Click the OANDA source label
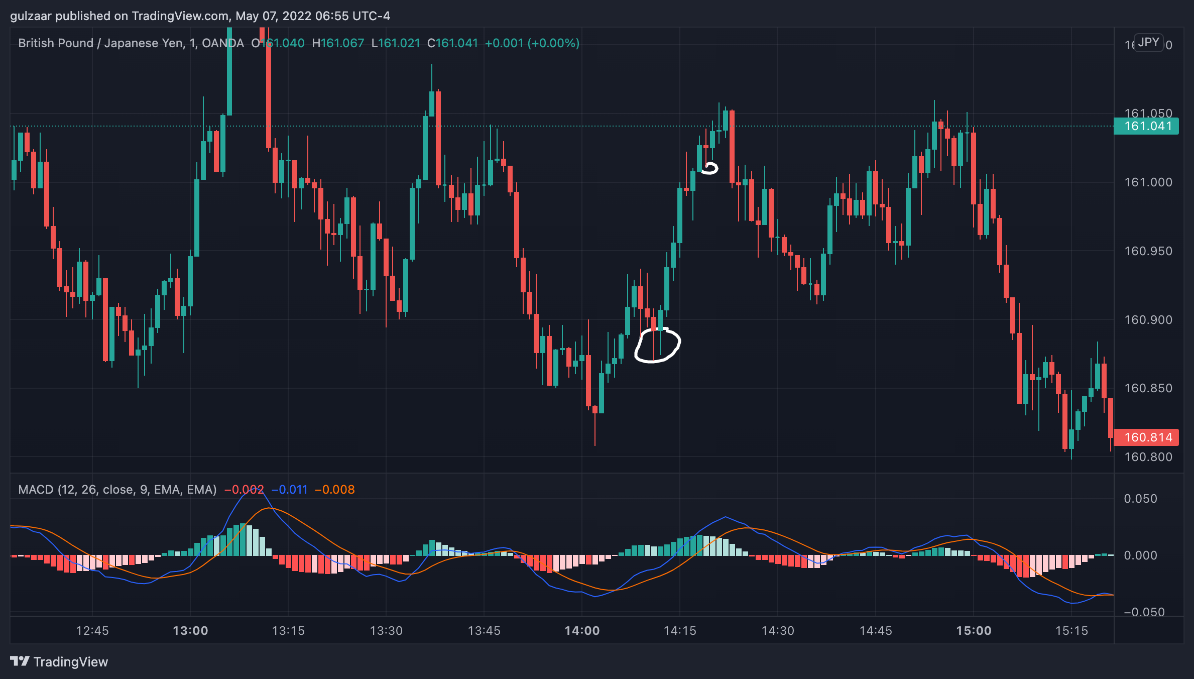This screenshot has width=1194, height=679. click(222, 43)
